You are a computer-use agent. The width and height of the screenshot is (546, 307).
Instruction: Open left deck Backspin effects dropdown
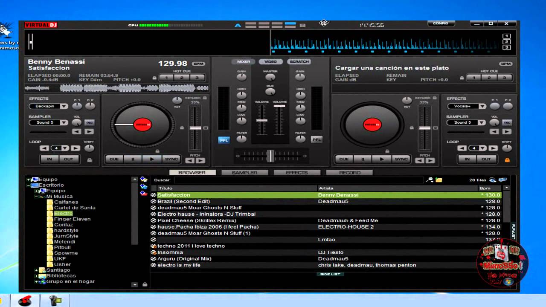(x=64, y=106)
